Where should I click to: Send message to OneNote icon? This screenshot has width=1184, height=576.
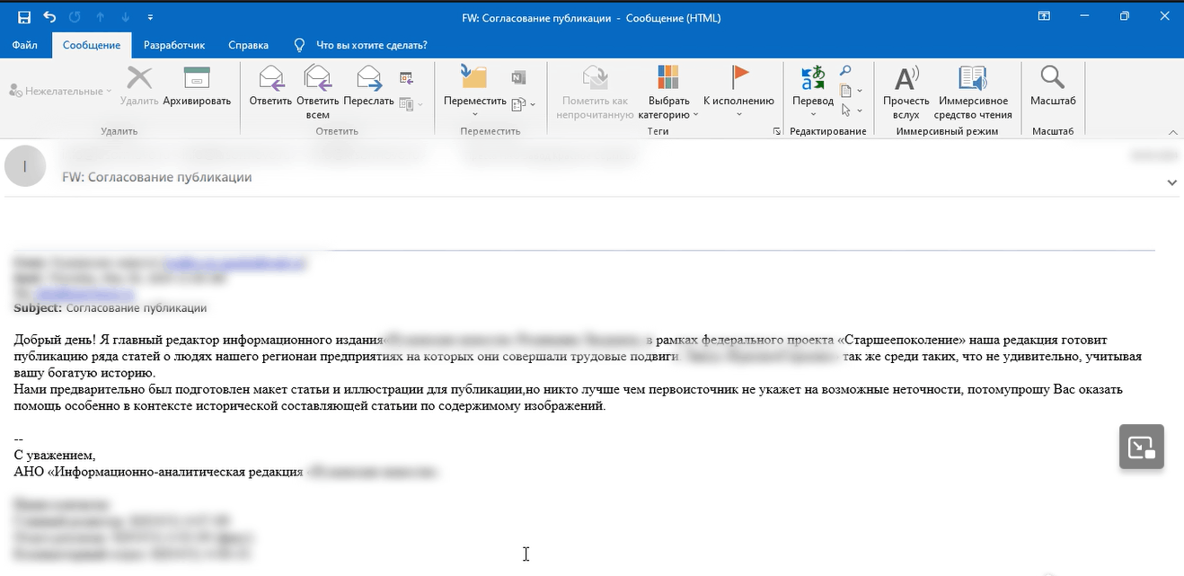point(518,78)
